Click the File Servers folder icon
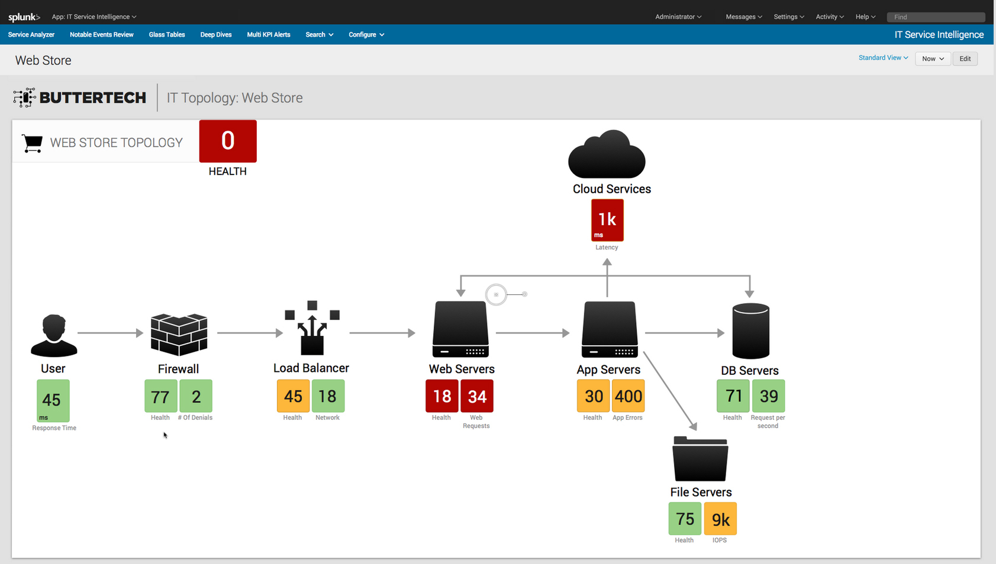This screenshot has height=564, width=996. point(700,460)
